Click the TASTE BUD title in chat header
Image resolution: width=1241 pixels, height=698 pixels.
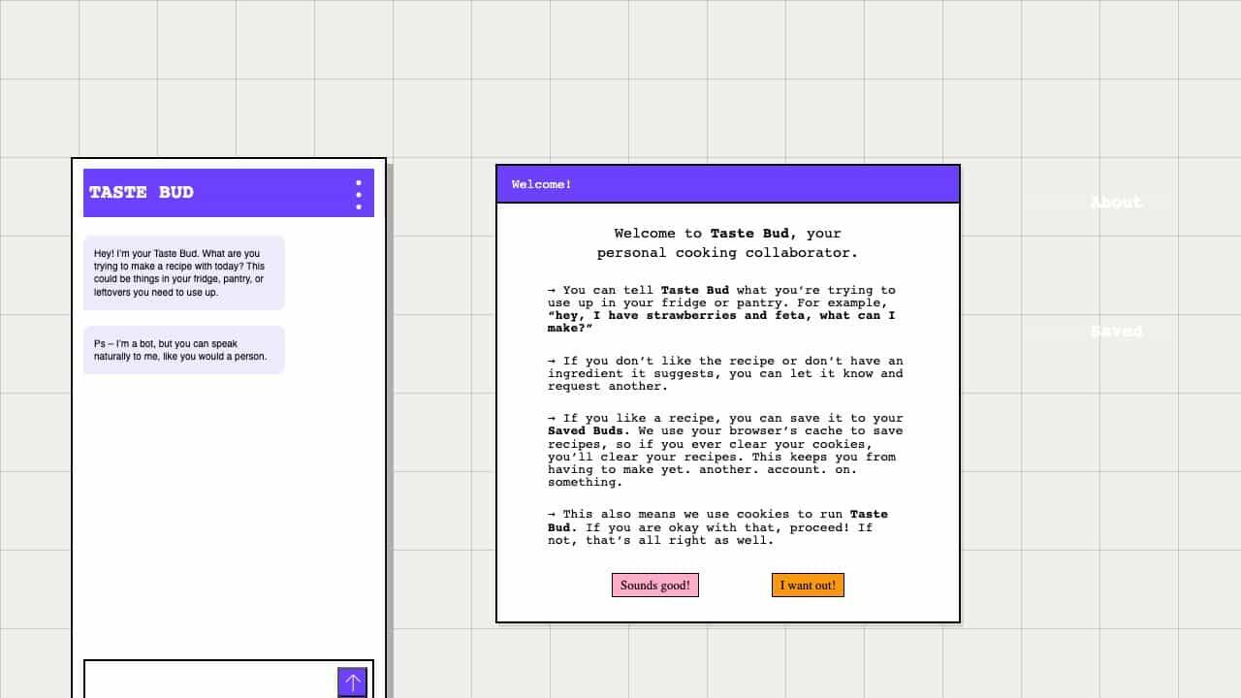[142, 192]
